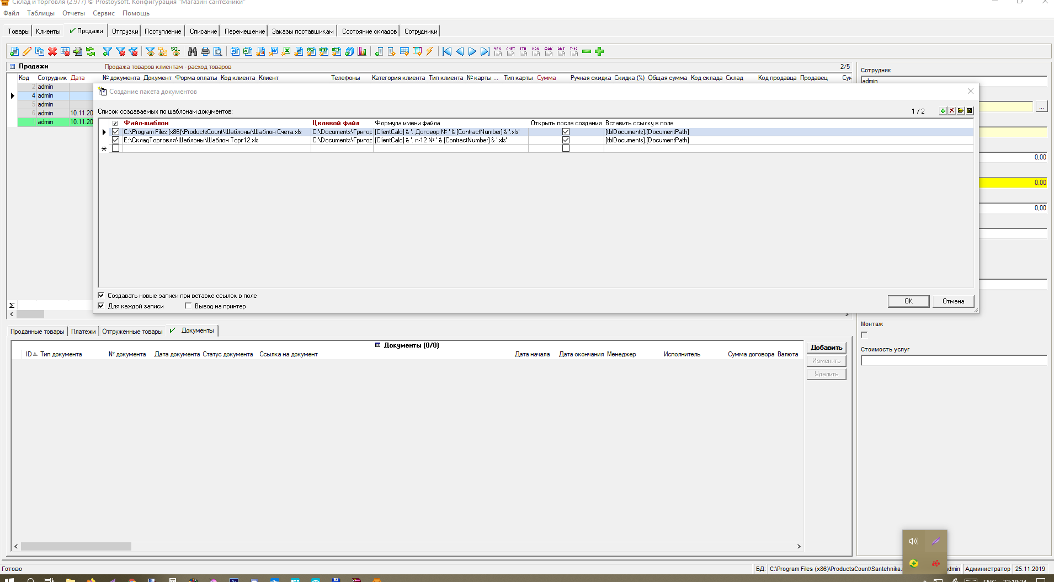Click the open-folder load list icon in dialog

point(961,111)
